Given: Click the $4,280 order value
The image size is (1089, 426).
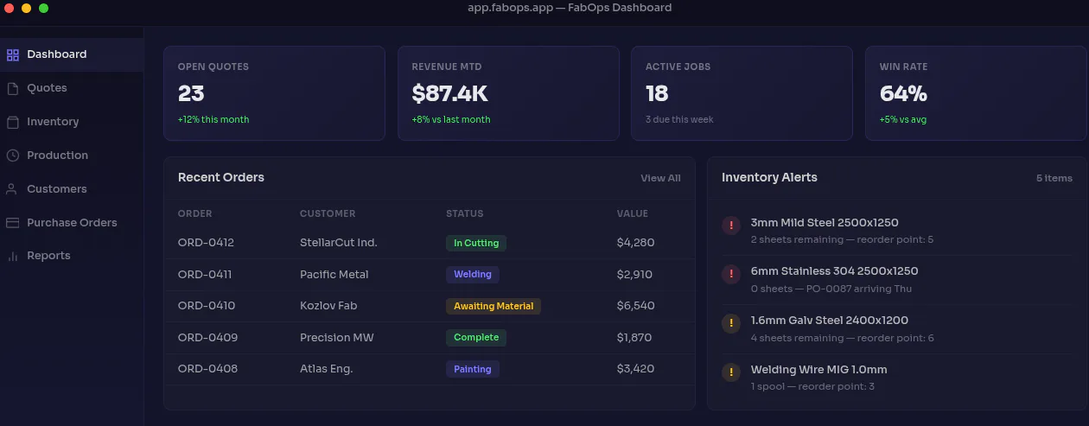Looking at the screenshot, I should pyautogui.click(x=635, y=243).
